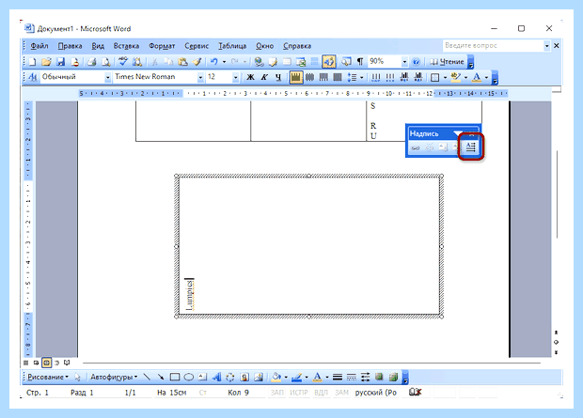583x418 pixels.
Task: Change text direction in the Надпись toolbar
Action: pos(471,147)
